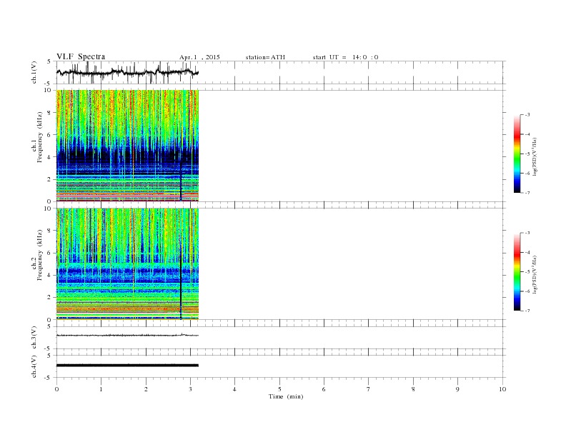This screenshot has height=437, width=566.
Task: Click the upper ch.1 PSD color bar
Action: (517, 154)
